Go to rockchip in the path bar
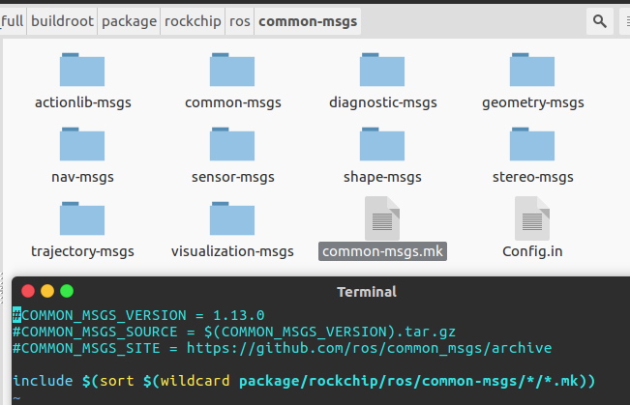Viewport: 630px width, 405px height. coord(193,21)
